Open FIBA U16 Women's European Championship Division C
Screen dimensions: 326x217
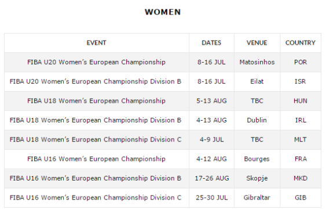tap(96, 198)
